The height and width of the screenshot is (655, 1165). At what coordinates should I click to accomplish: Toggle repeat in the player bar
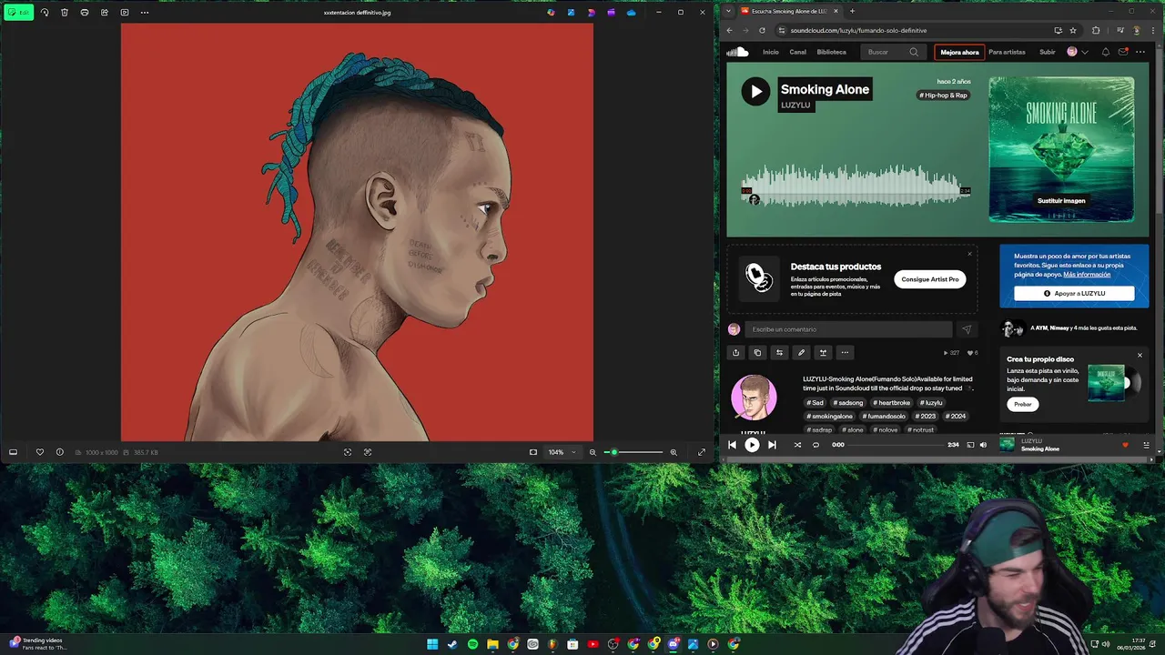point(815,445)
